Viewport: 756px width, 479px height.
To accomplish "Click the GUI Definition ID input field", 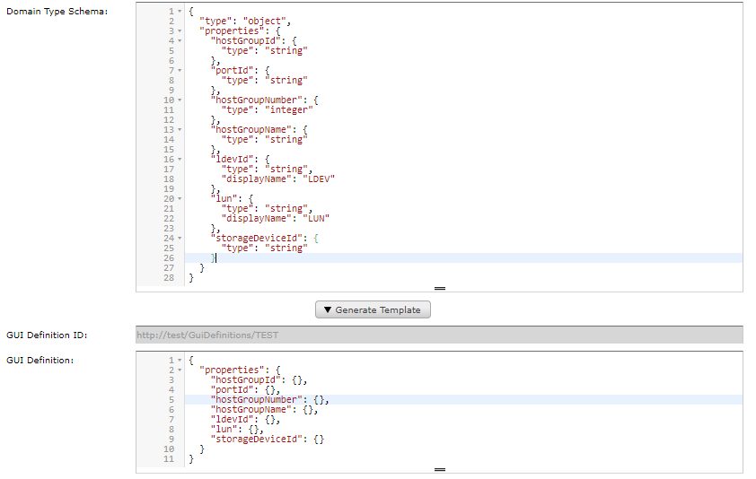I will click(x=439, y=335).
